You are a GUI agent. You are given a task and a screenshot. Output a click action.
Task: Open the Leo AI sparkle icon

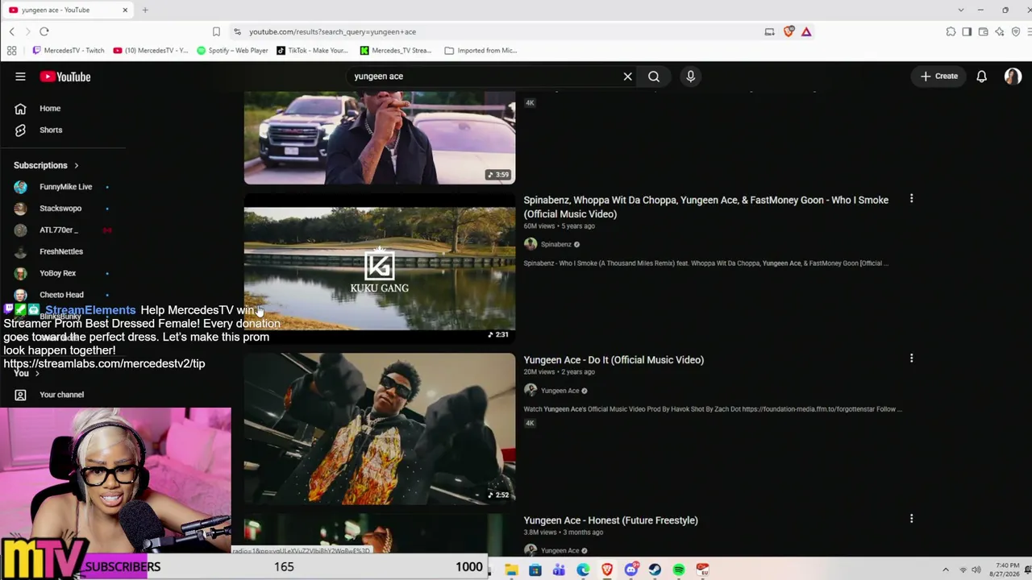(x=1000, y=31)
